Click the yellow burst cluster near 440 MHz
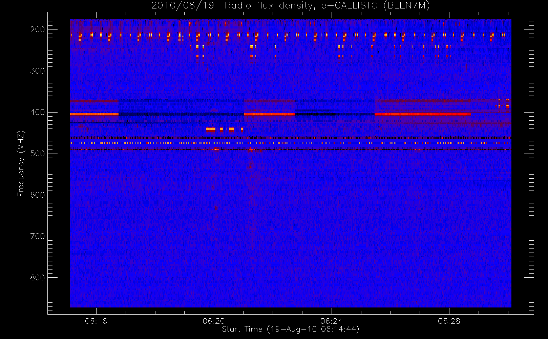Viewport: 548px width, 339px height. [x=225, y=129]
